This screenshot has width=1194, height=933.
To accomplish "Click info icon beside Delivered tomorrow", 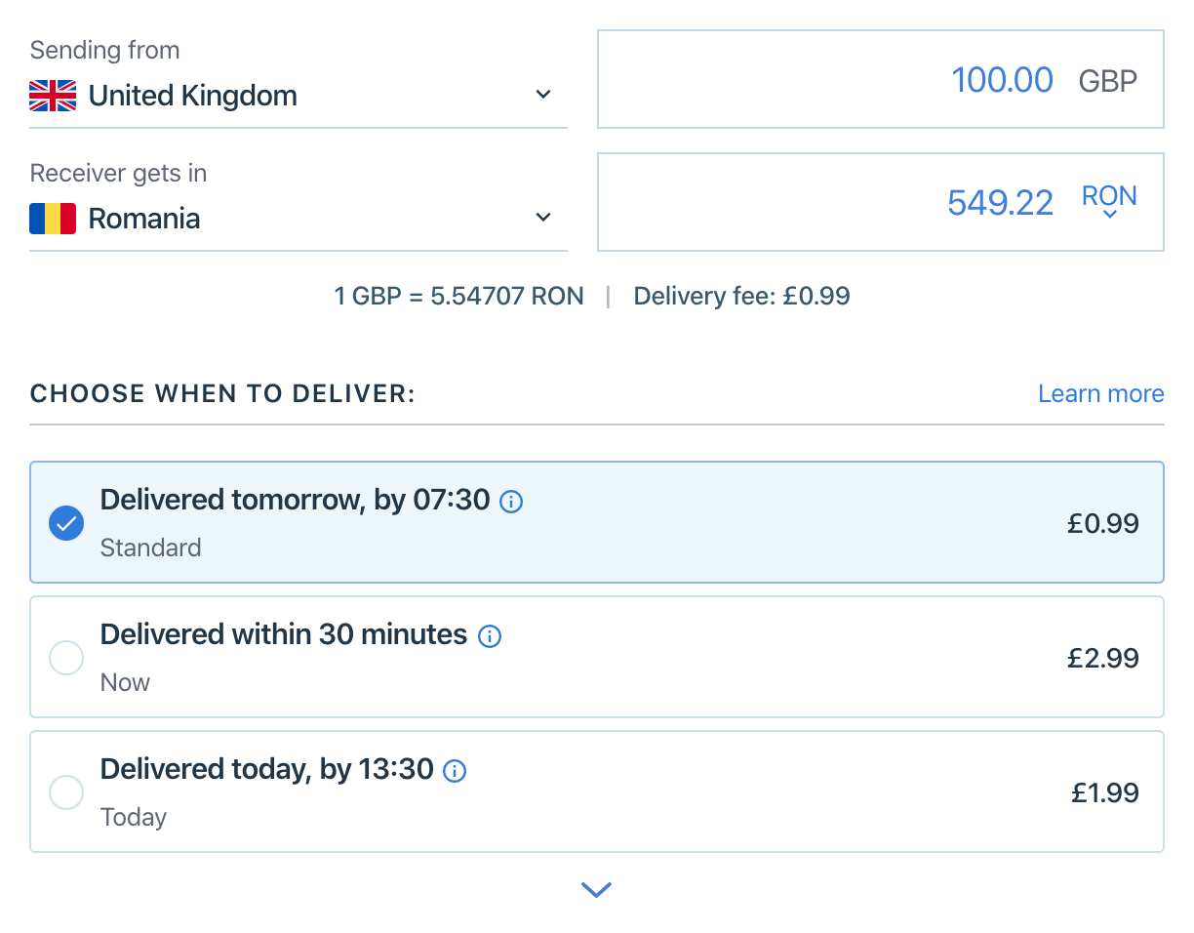I will coord(511,502).
